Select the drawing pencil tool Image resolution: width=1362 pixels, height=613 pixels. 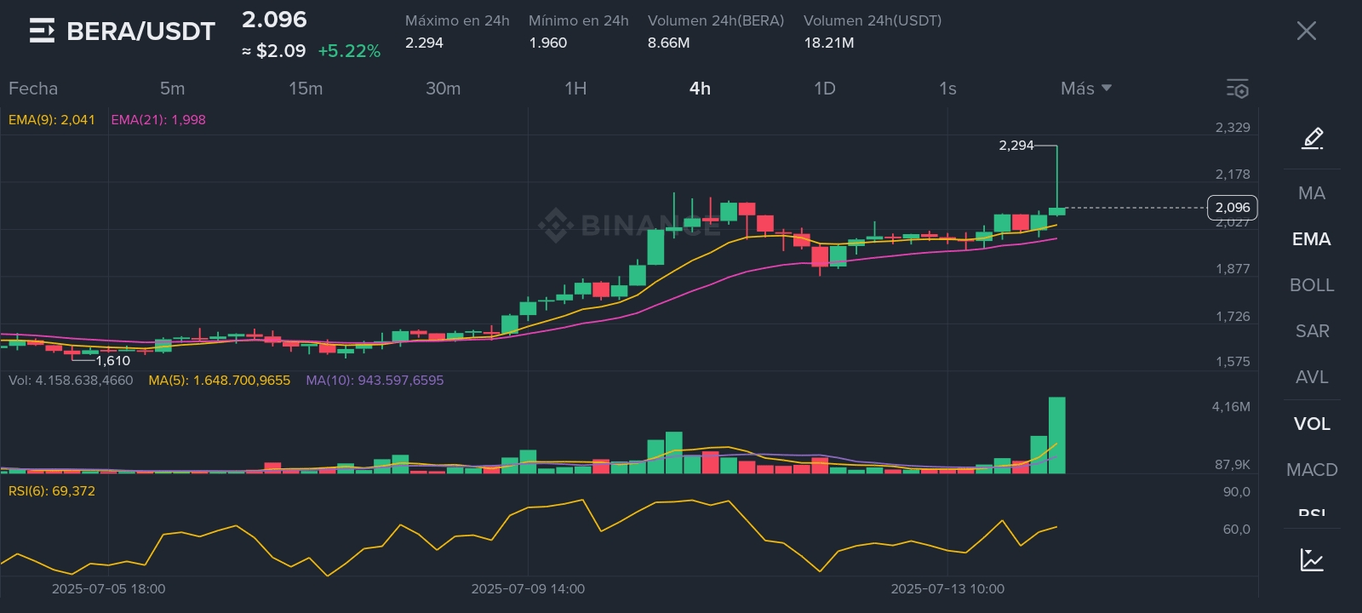[1313, 138]
